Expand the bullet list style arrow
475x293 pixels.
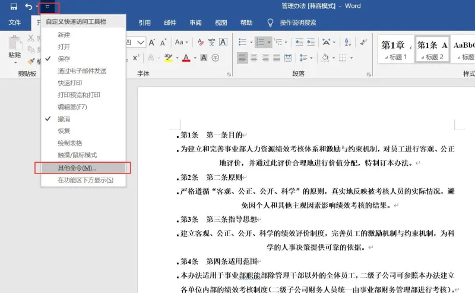(x=251, y=42)
